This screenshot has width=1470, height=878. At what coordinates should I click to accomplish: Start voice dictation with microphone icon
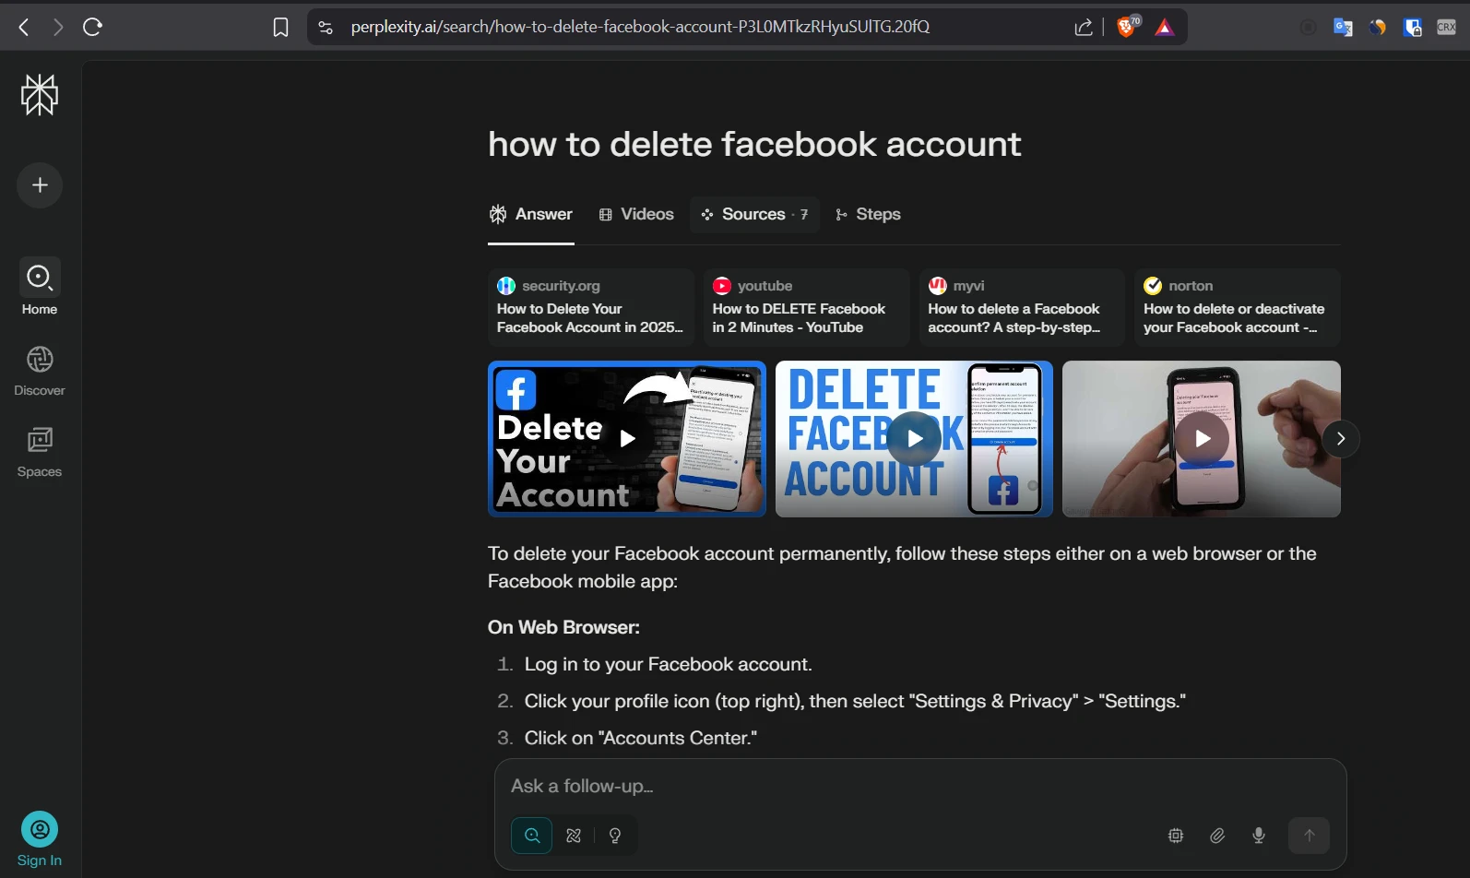point(1259,836)
